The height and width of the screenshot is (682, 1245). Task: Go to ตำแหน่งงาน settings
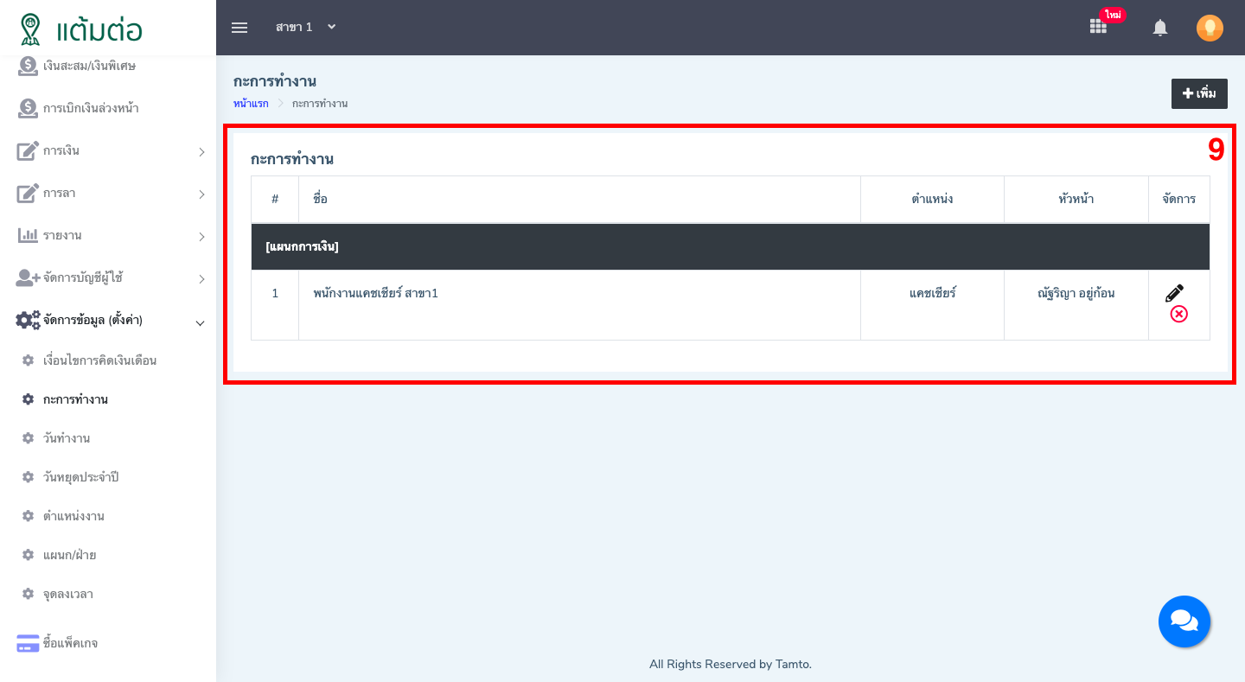(73, 516)
